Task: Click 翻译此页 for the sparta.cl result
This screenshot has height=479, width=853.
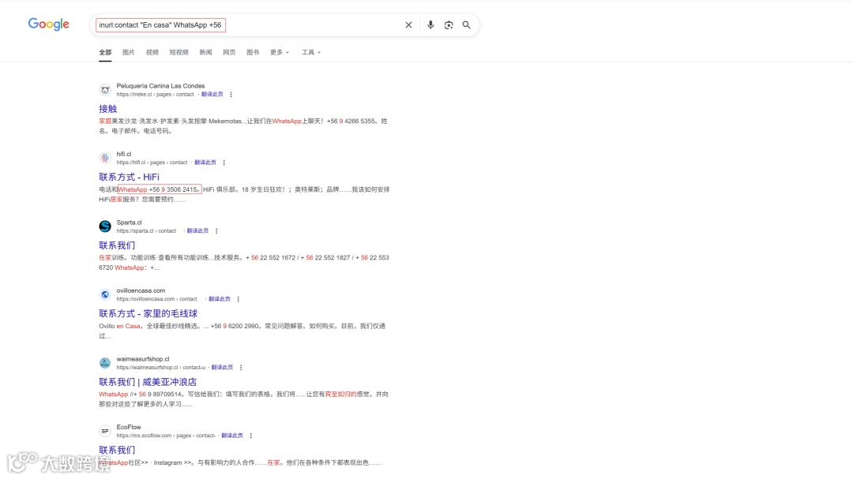Action: [197, 231]
